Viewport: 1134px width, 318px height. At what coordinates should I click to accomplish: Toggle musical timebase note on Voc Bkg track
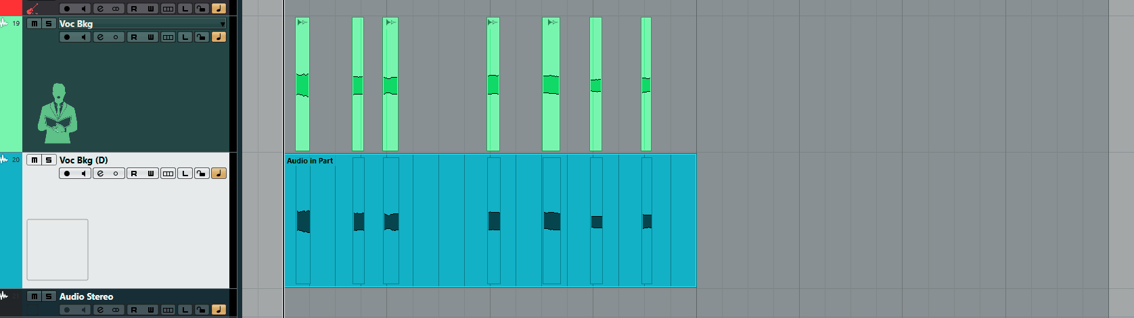point(219,37)
